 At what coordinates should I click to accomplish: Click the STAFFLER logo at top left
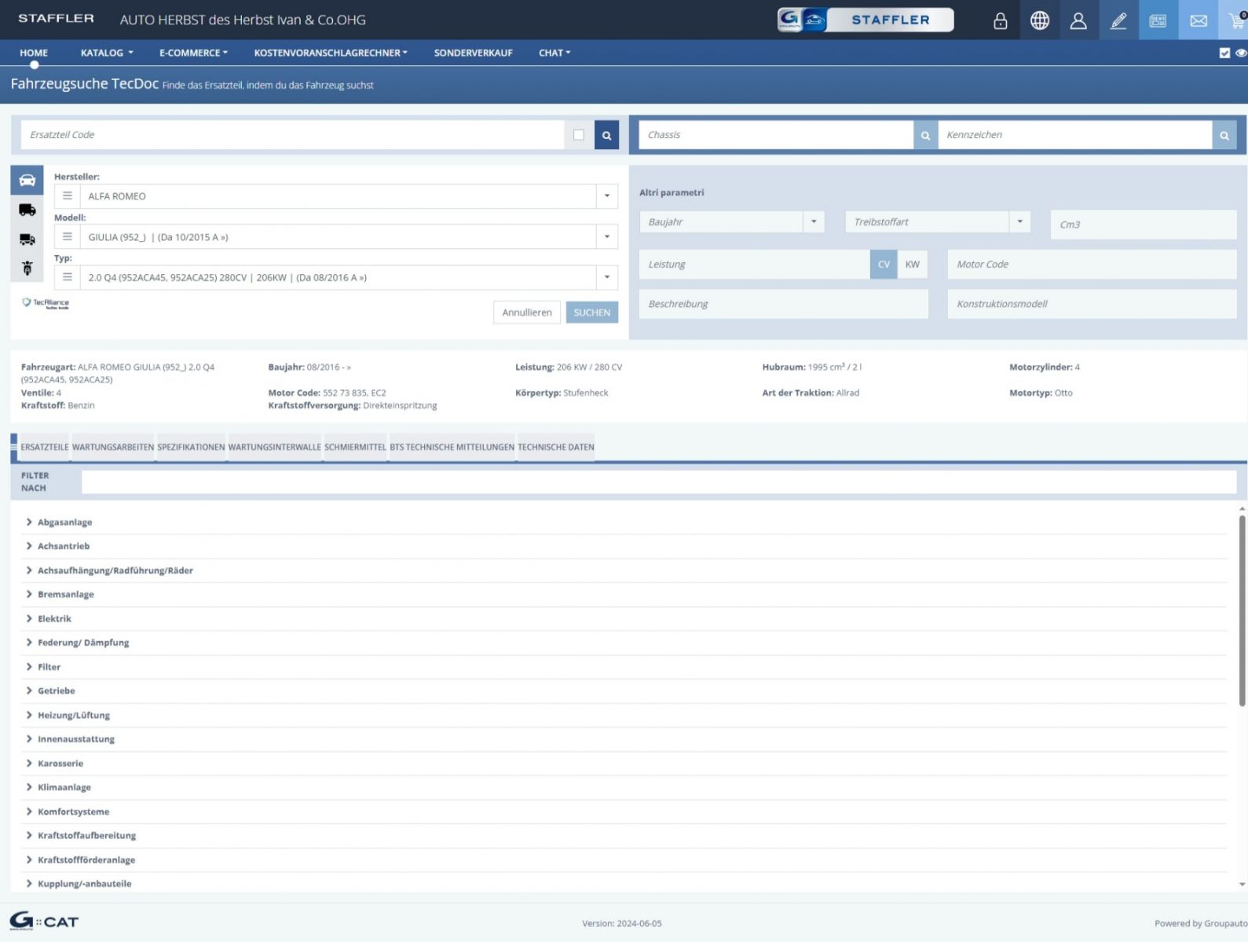56,18
